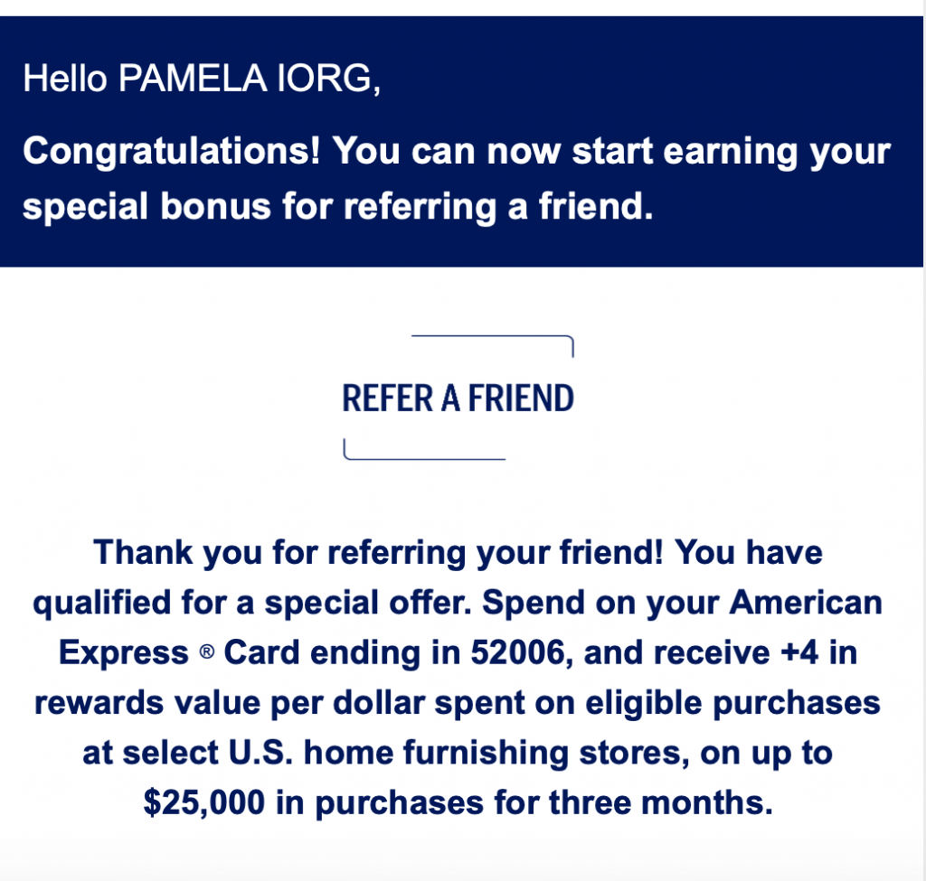
Task: Click "special bonus for referring a friend" line
Action: (336, 207)
